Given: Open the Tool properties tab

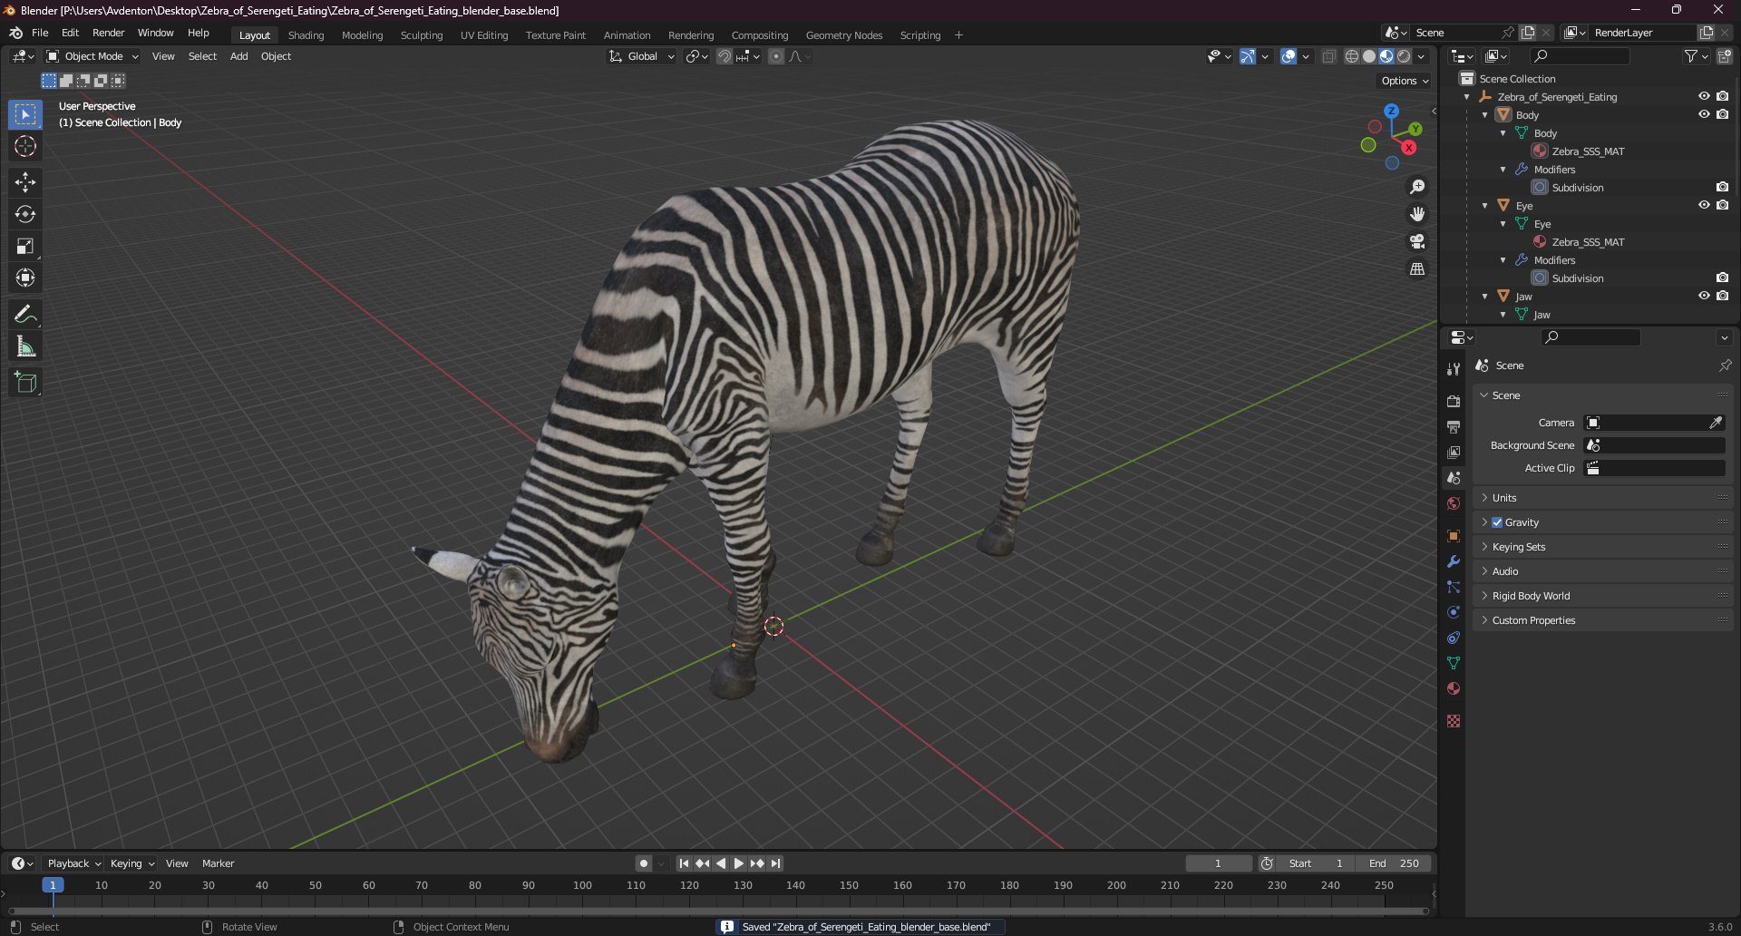Looking at the screenshot, I should tap(1454, 369).
